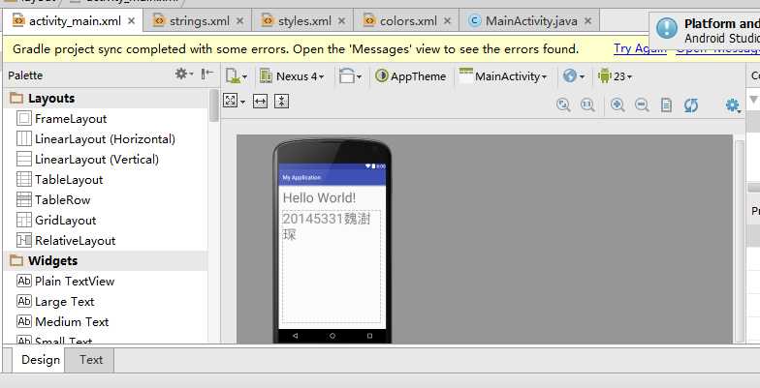Screen dimensions: 760x388
Task: Select the AppTheme theme button
Action: click(x=411, y=76)
